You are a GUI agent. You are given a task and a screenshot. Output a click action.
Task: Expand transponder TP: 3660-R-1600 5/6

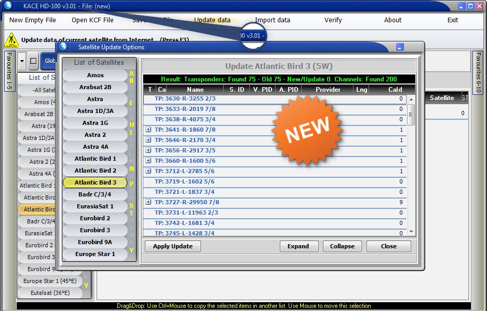(x=148, y=161)
